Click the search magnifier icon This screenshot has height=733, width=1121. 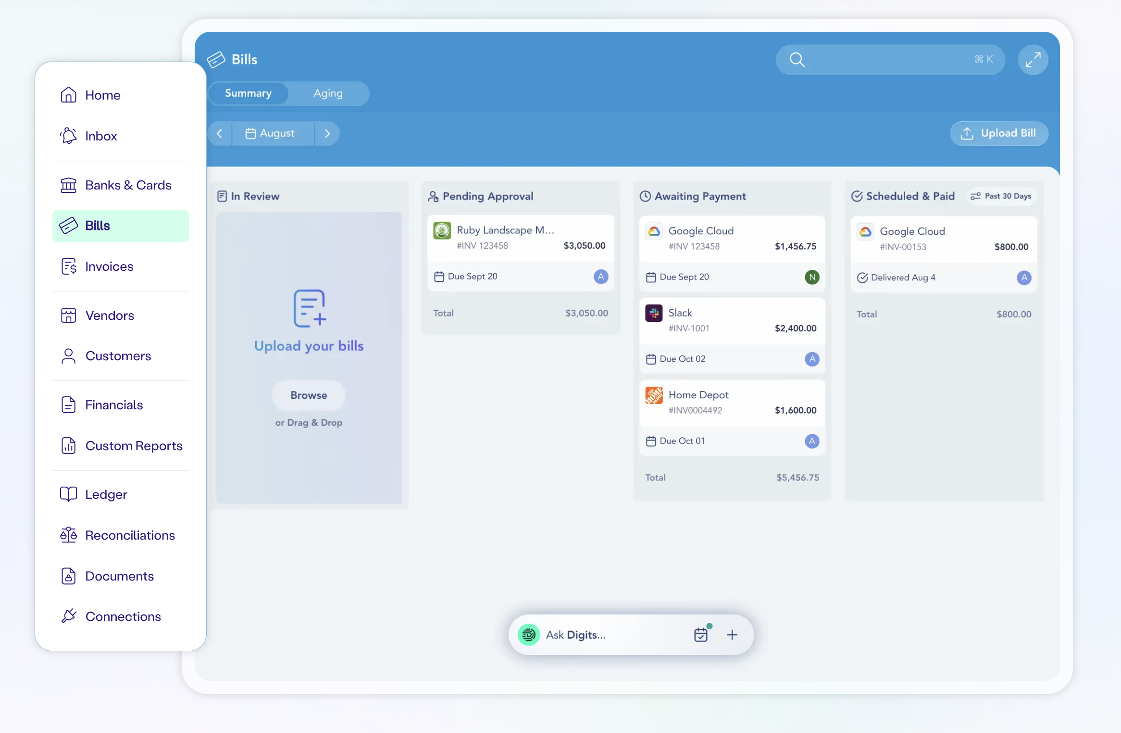click(x=797, y=60)
